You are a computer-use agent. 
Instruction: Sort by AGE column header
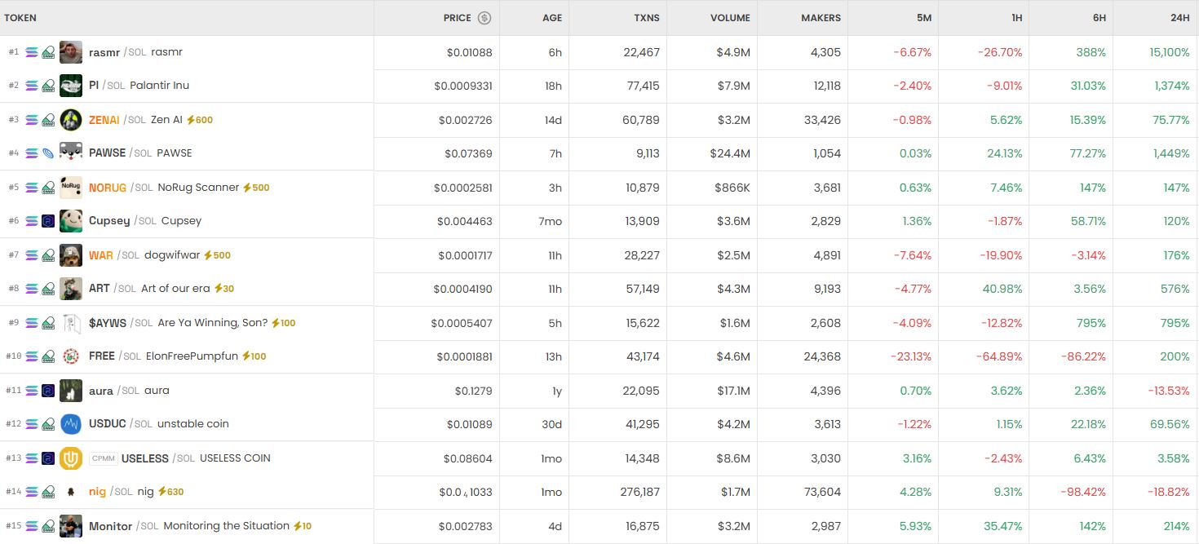[552, 18]
